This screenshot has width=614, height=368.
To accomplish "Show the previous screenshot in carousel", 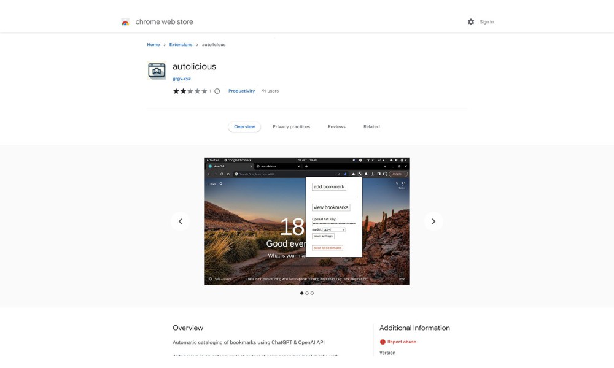I will pos(180,221).
